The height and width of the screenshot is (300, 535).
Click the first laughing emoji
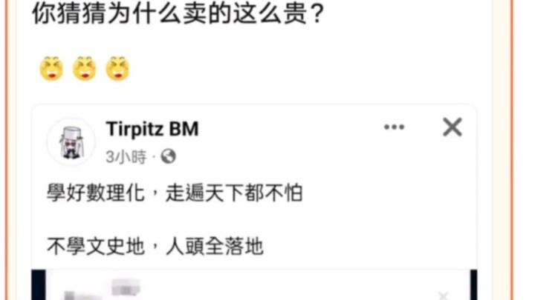51,69
